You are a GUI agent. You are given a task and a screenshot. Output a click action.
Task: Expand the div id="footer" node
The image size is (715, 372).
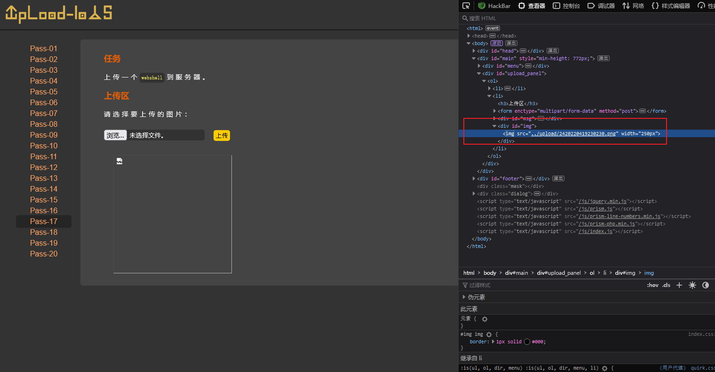pyautogui.click(x=474, y=178)
